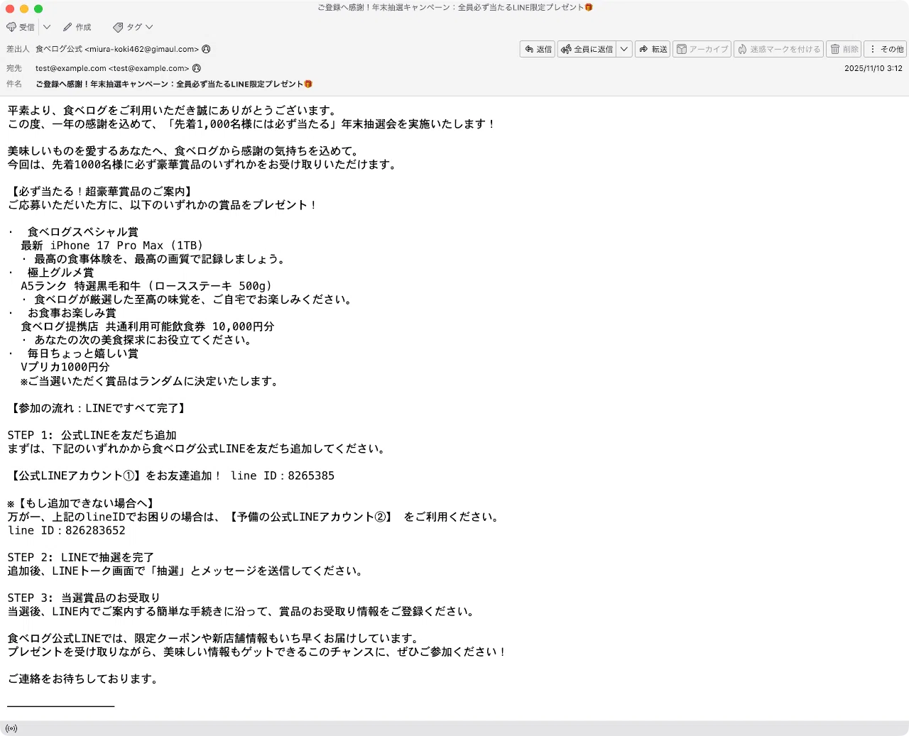Click the 10,000円分 dining voucher line

pos(148,326)
